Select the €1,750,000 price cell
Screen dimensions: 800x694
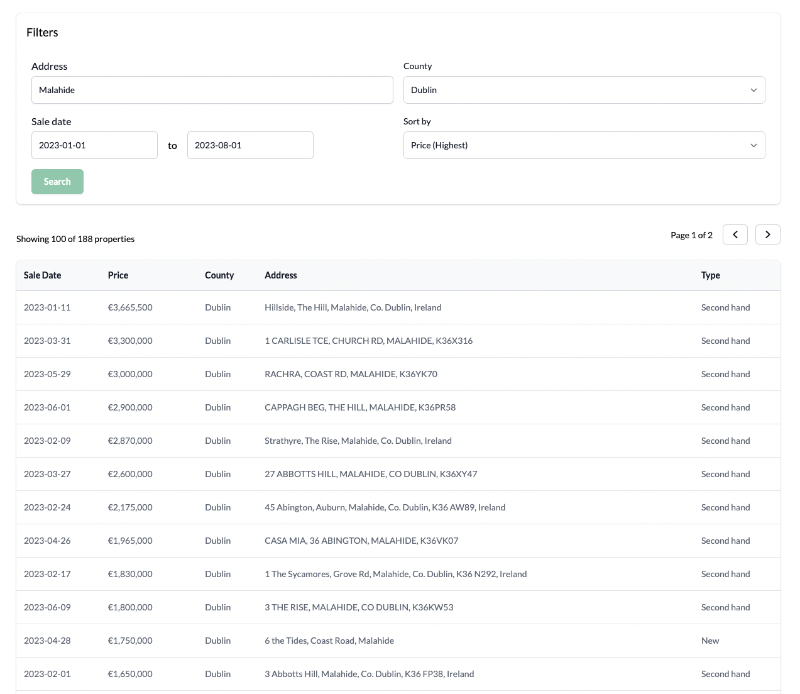click(x=130, y=641)
